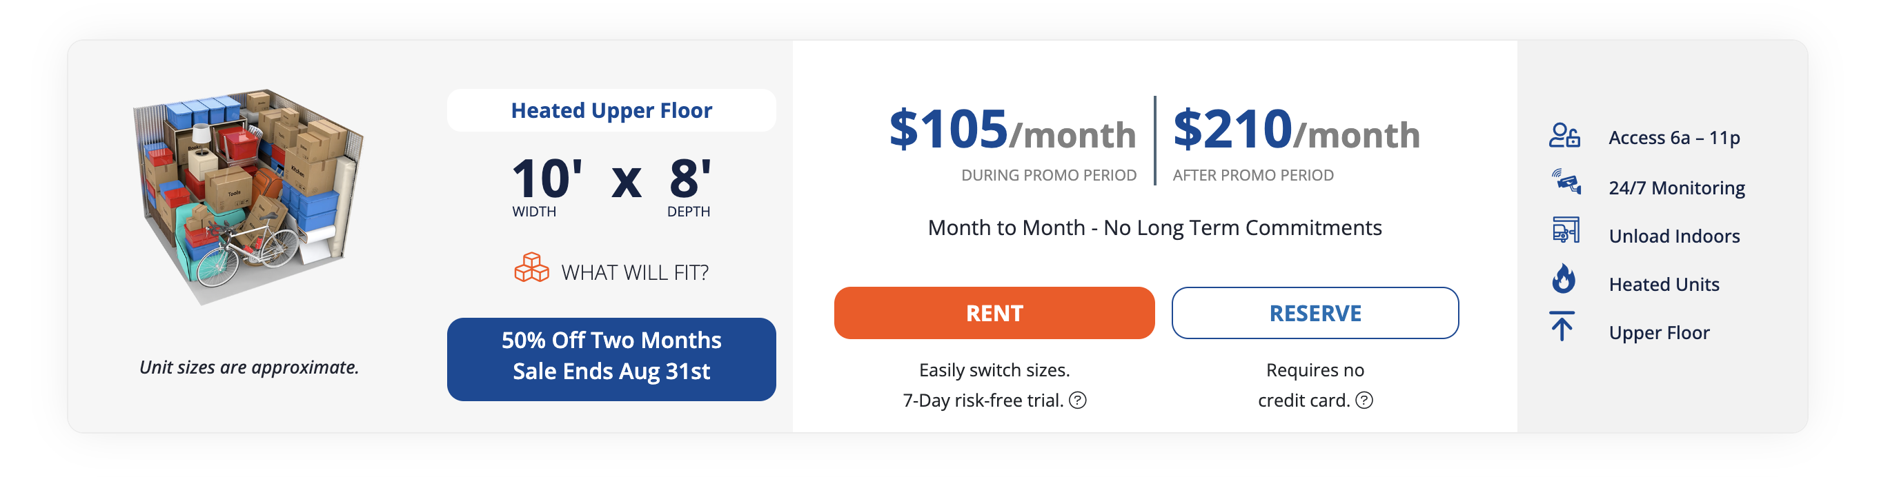Screen dimensions: 1899x477
Task: Click the help icon beside credit card
Action: [1364, 400]
